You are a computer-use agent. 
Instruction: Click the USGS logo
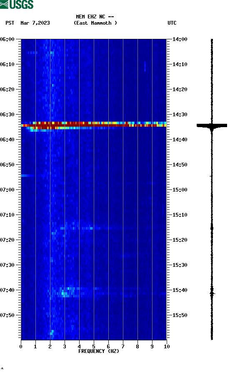coord(17,4)
